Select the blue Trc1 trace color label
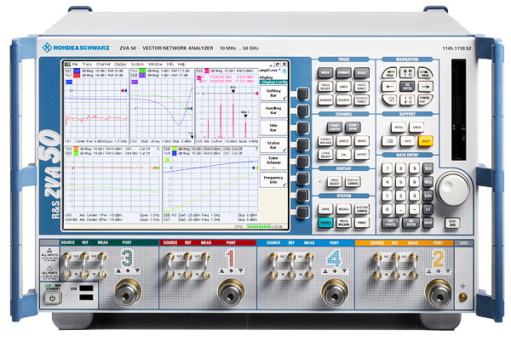This screenshot has height=341, width=511. point(77,71)
